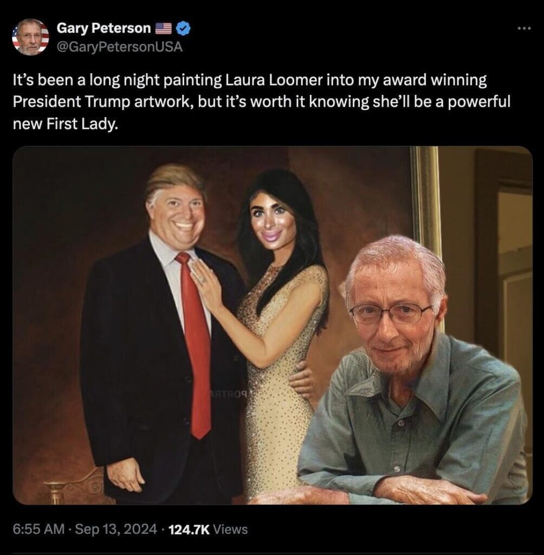Open the 124.7K view count analytics
Screen dimensions: 544x555
[x=189, y=530]
